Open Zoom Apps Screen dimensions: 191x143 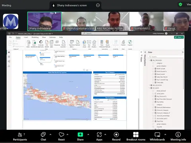point(99,137)
